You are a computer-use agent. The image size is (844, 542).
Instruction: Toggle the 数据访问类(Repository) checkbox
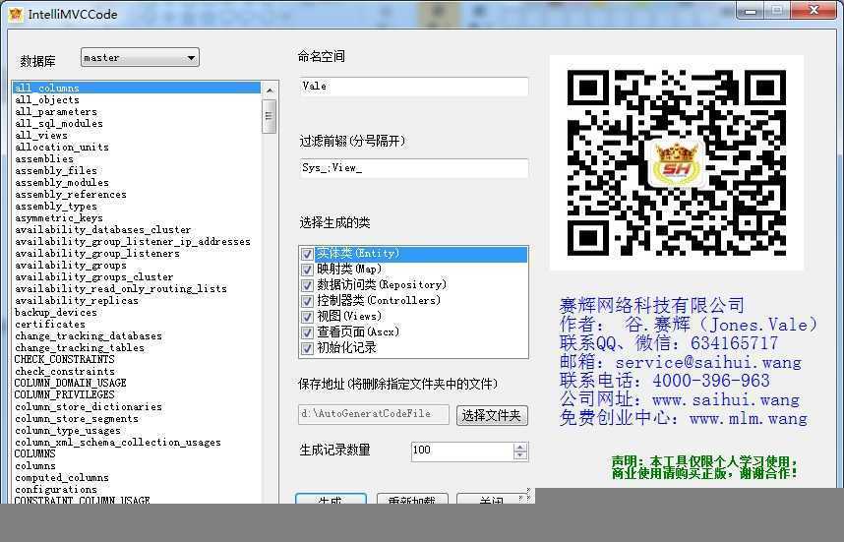307,284
